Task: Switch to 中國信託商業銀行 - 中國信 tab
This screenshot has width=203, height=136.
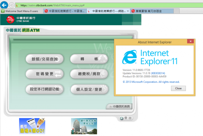Action: click(65, 11)
